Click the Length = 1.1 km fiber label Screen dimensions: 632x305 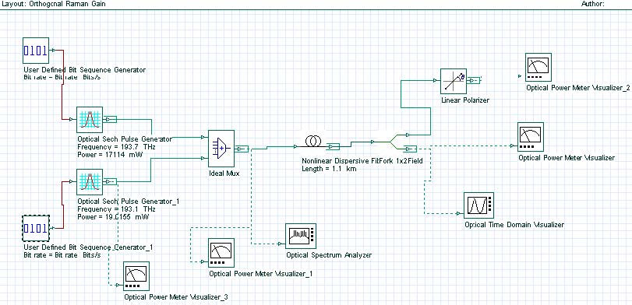point(329,169)
